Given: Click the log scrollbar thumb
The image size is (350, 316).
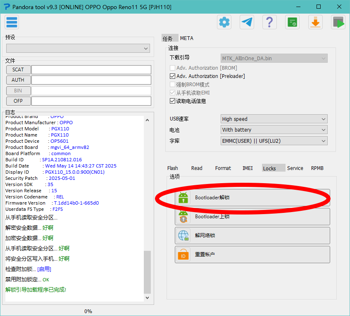Looking at the screenshot, I should 148,272.
